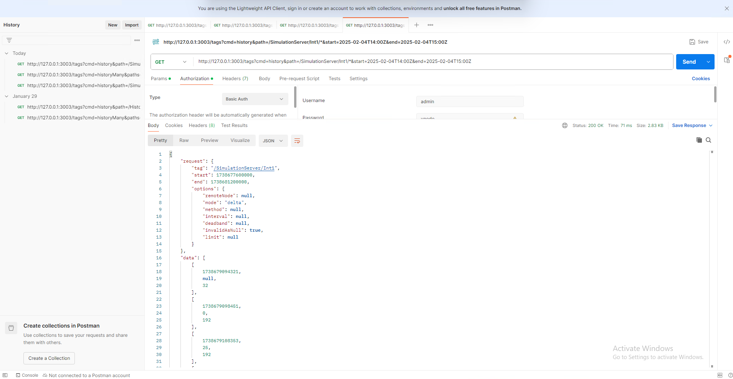Switch to Raw view
733x379 pixels.
tap(184, 140)
